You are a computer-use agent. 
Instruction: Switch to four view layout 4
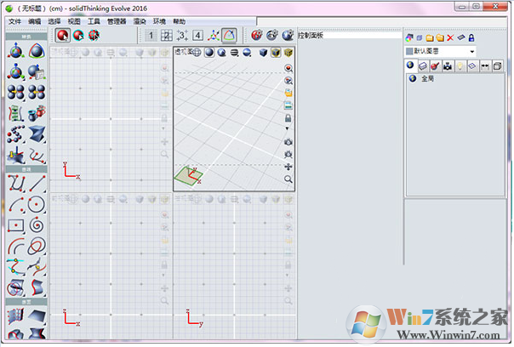click(x=197, y=36)
